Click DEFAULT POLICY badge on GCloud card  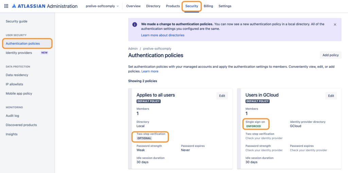[258, 101]
